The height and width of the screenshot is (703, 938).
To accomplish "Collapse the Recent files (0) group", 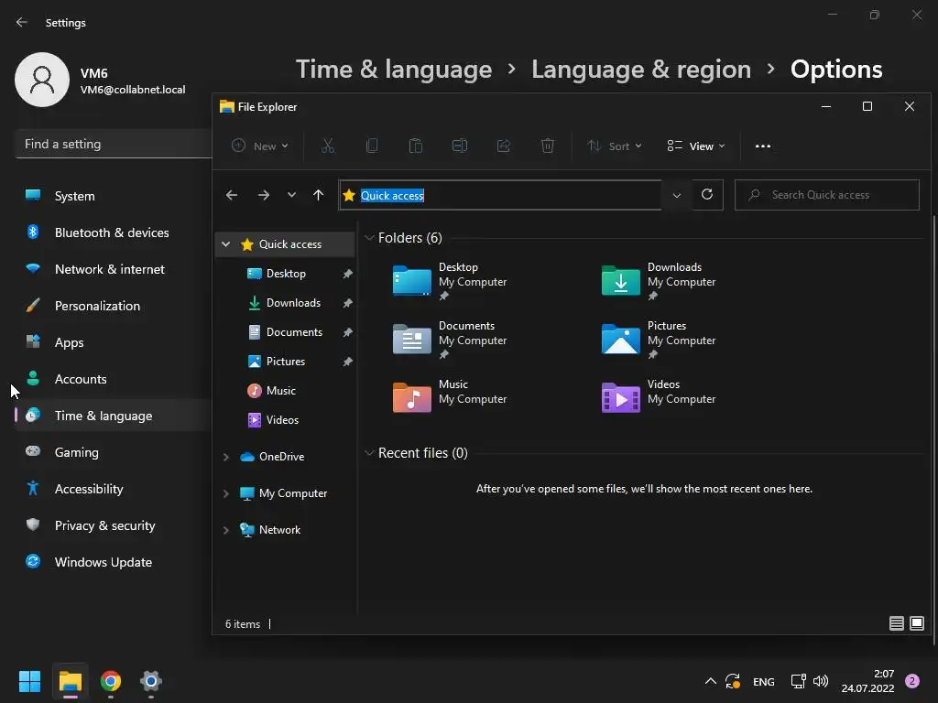I will (x=369, y=453).
